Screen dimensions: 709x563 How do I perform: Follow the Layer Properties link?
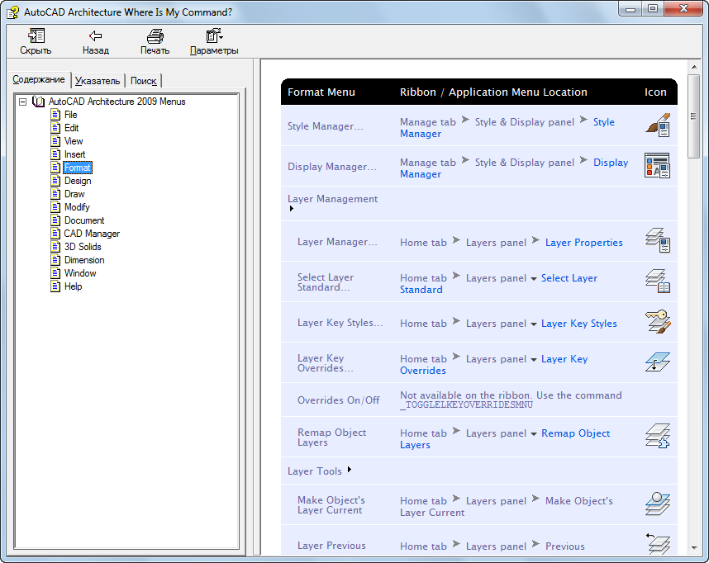coord(583,243)
